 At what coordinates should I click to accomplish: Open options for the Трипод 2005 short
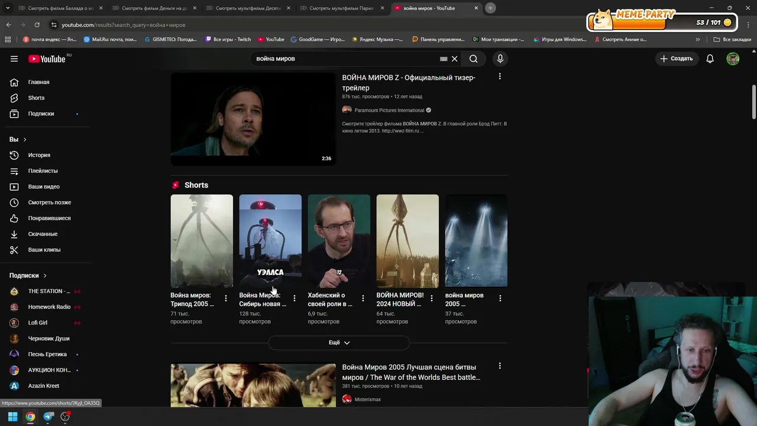[x=225, y=298]
